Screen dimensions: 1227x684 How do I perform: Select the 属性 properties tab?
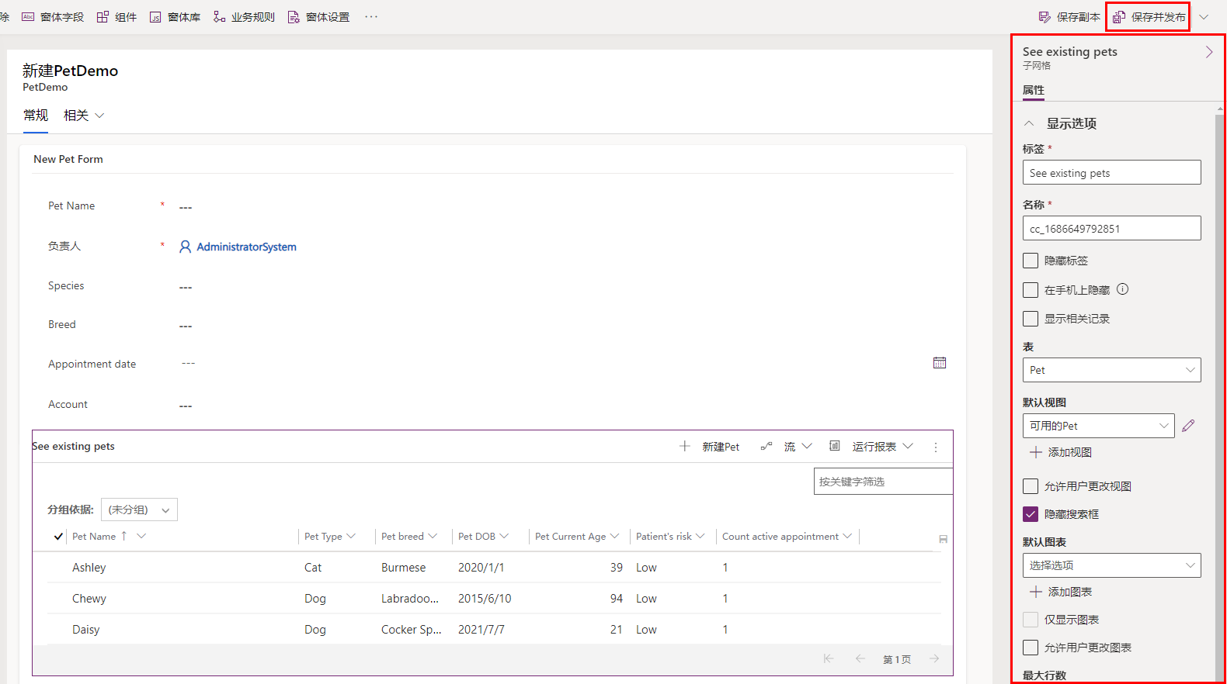coord(1034,90)
